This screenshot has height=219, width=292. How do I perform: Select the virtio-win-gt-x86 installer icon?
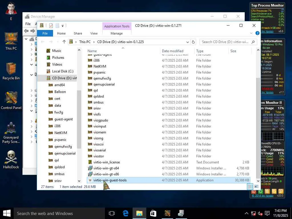(90, 174)
